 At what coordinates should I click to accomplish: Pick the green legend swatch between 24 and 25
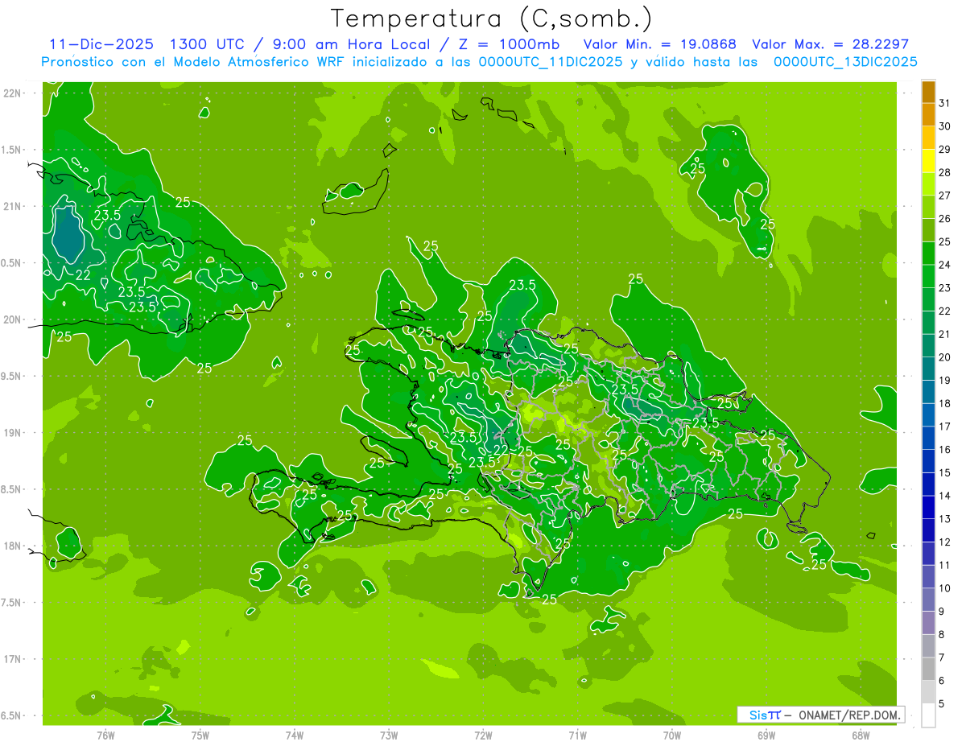[x=928, y=253]
